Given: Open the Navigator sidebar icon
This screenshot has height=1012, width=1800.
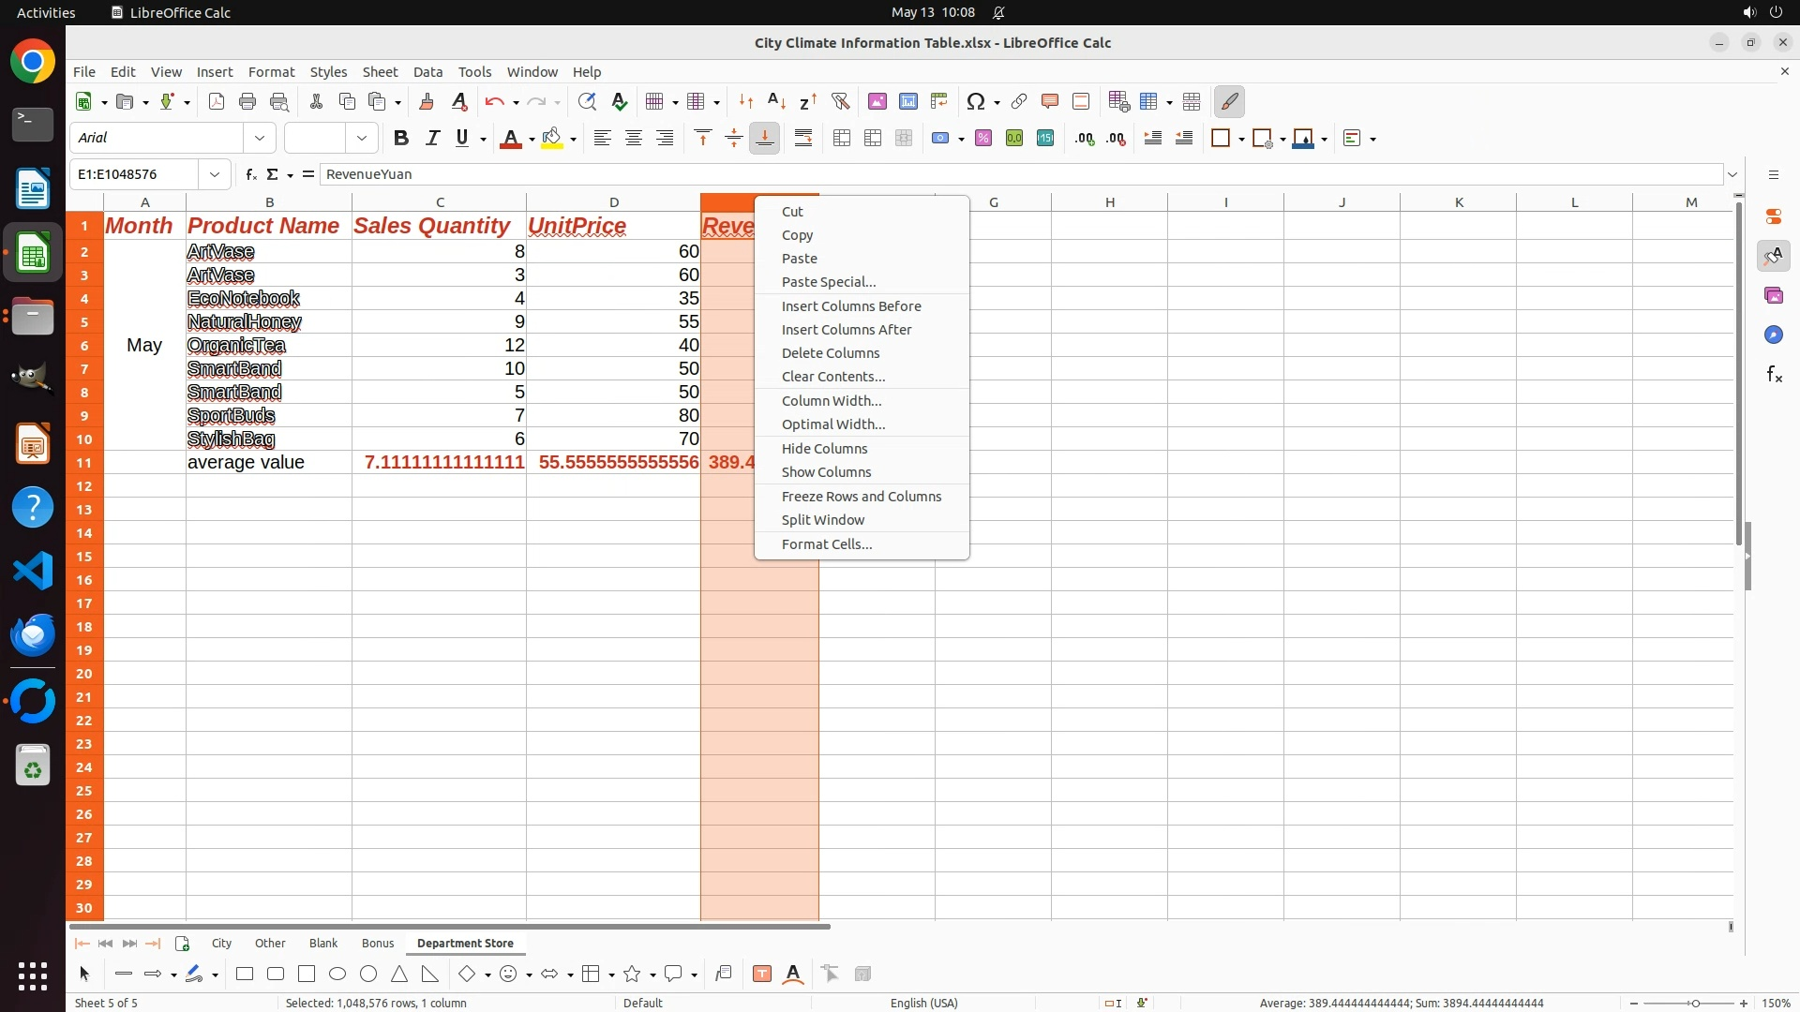Looking at the screenshot, I should click(1773, 335).
